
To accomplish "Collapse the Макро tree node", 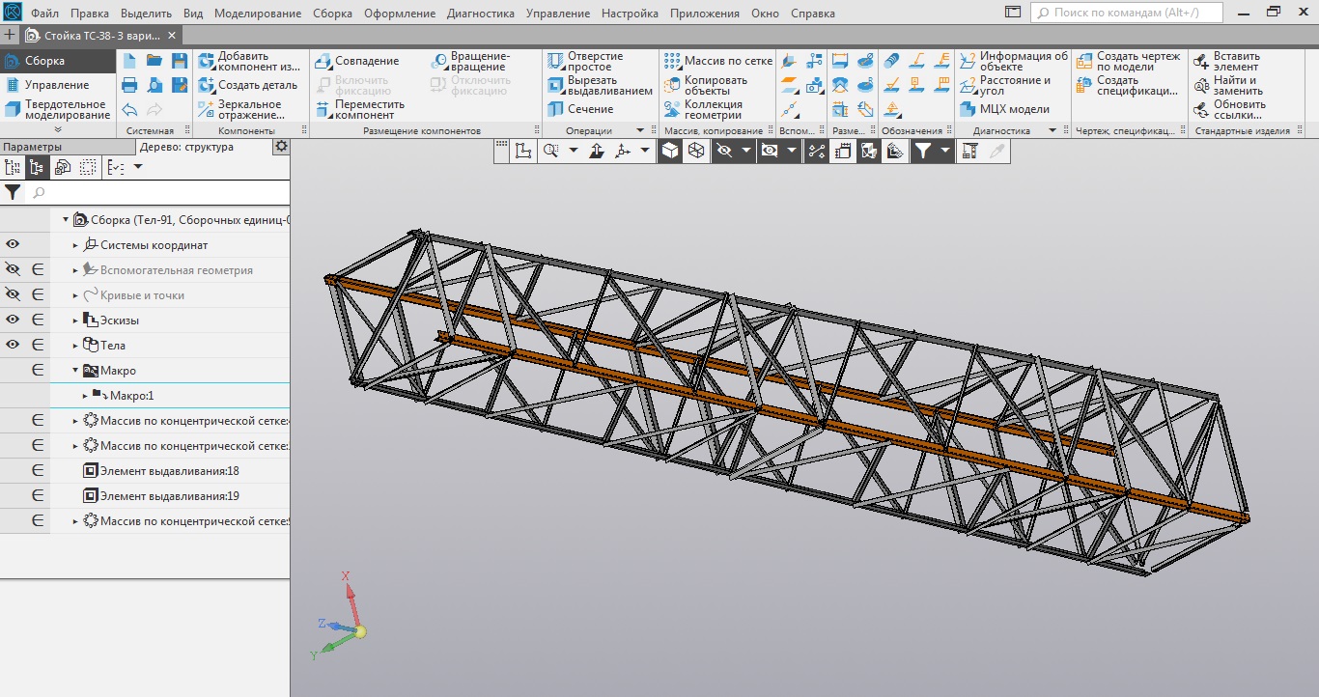I will point(76,370).
